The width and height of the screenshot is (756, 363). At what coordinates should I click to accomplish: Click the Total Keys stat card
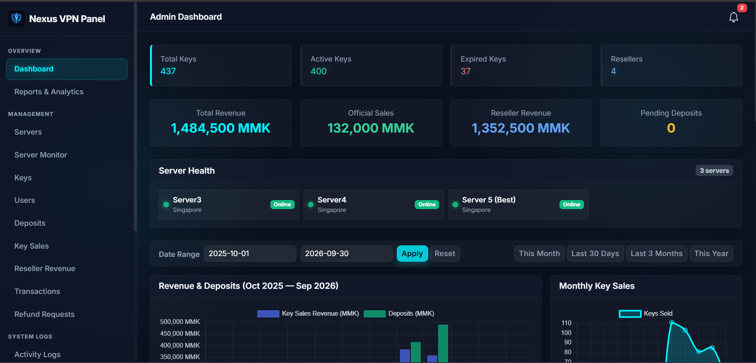[221, 65]
